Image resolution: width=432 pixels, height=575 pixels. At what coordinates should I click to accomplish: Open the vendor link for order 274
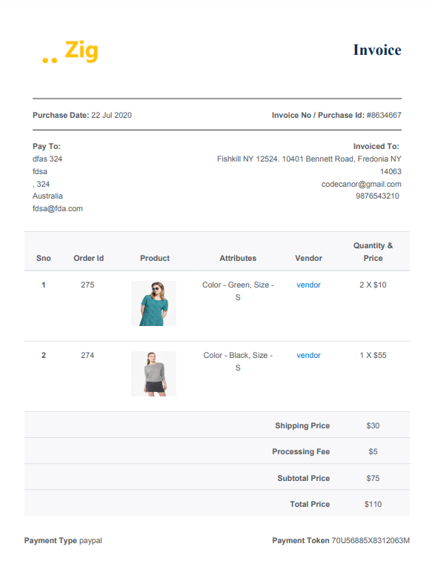308,356
